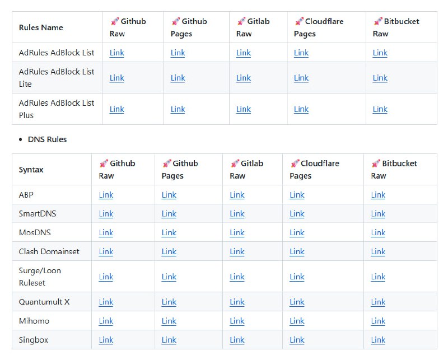
Task: Open the ABP Github Raw link
Action: tap(106, 195)
